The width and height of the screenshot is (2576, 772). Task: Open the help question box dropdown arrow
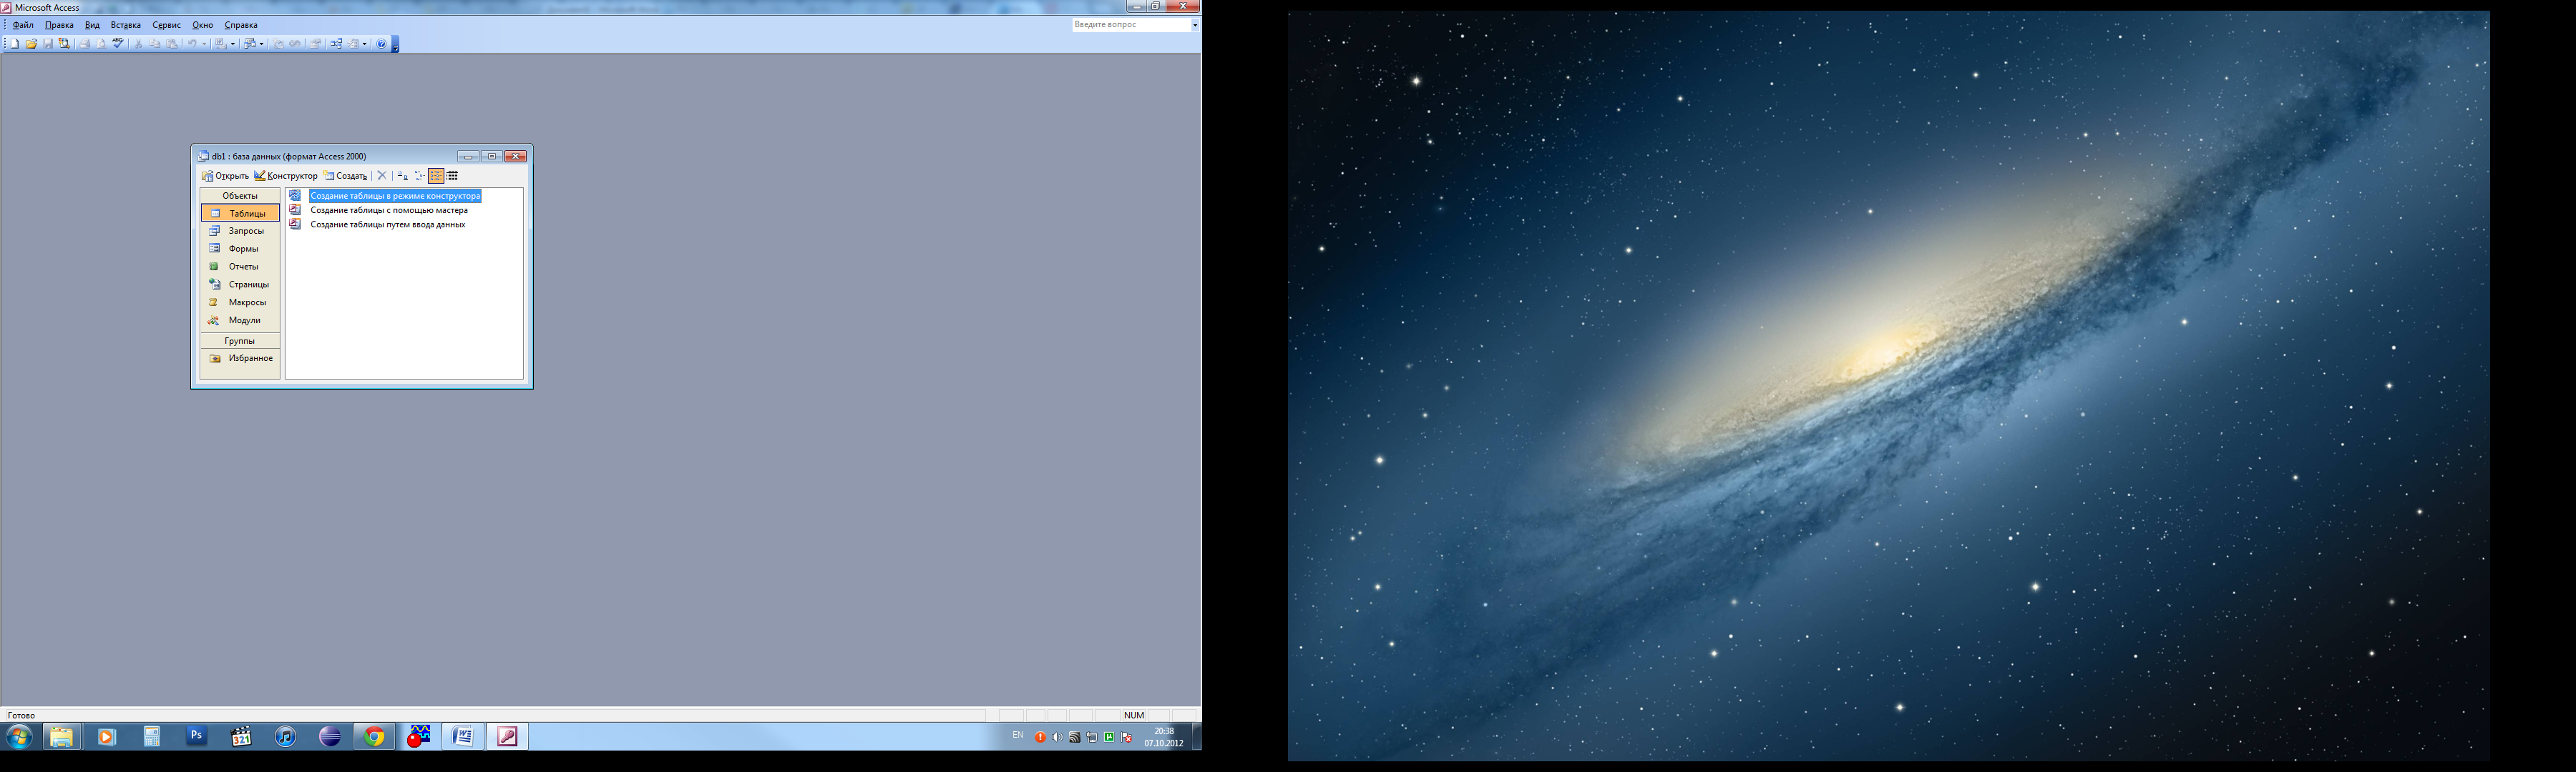1194,25
